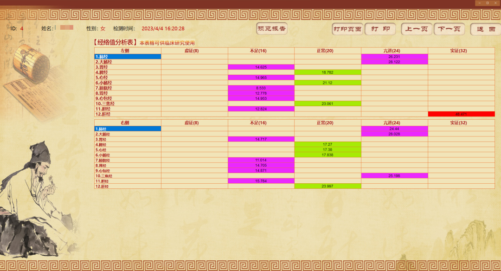Maximize the application window
Image resolution: width=501 pixels, height=271 pixels.
pyautogui.click(x=487, y=3)
